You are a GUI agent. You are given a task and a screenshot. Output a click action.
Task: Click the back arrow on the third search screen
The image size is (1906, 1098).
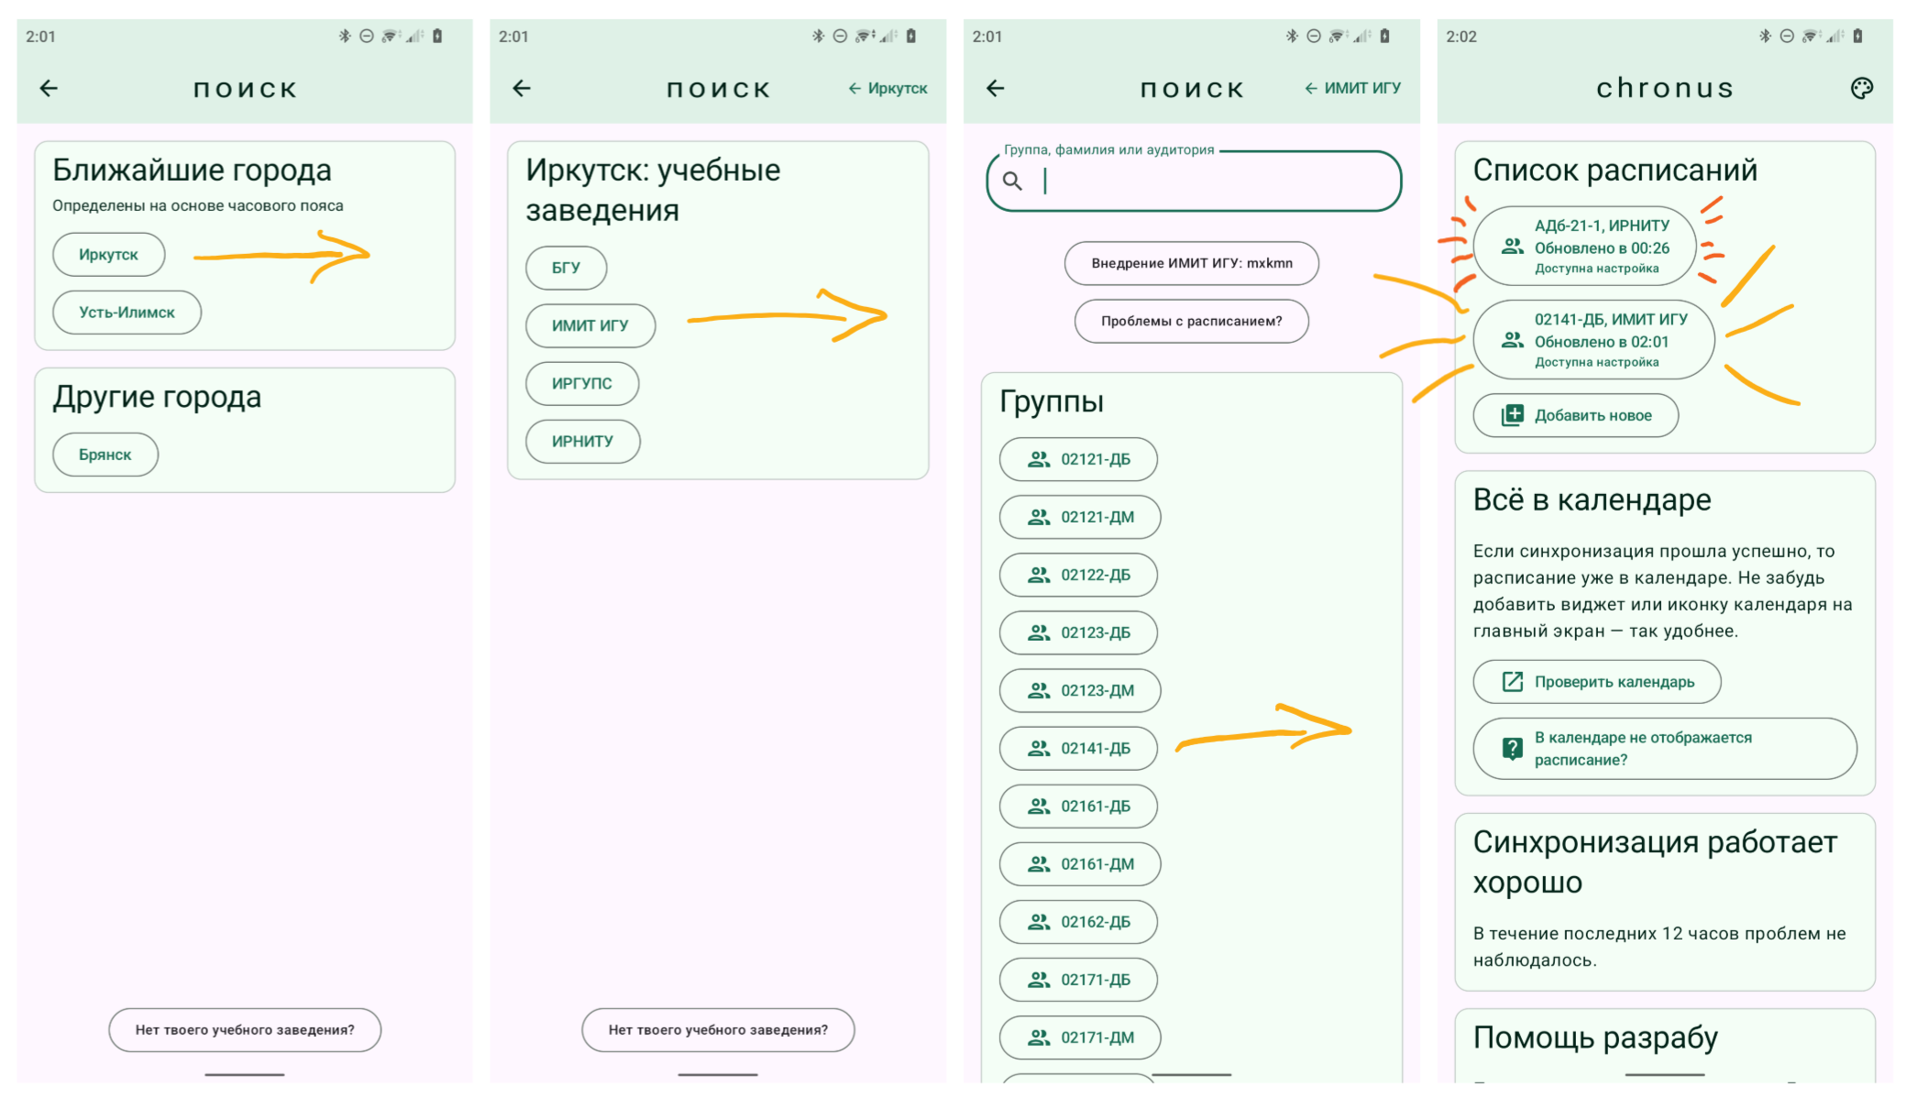996,88
